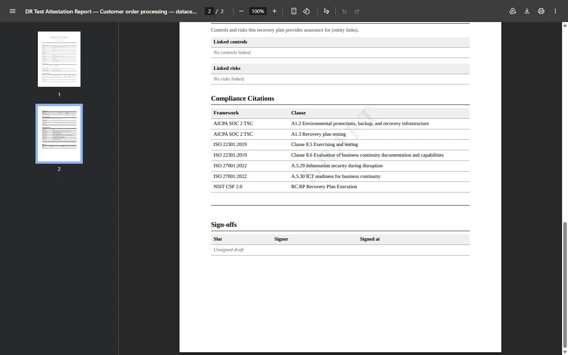The width and height of the screenshot is (568, 355).
Task: Click the scrollbar down arrow
Action: point(565,352)
